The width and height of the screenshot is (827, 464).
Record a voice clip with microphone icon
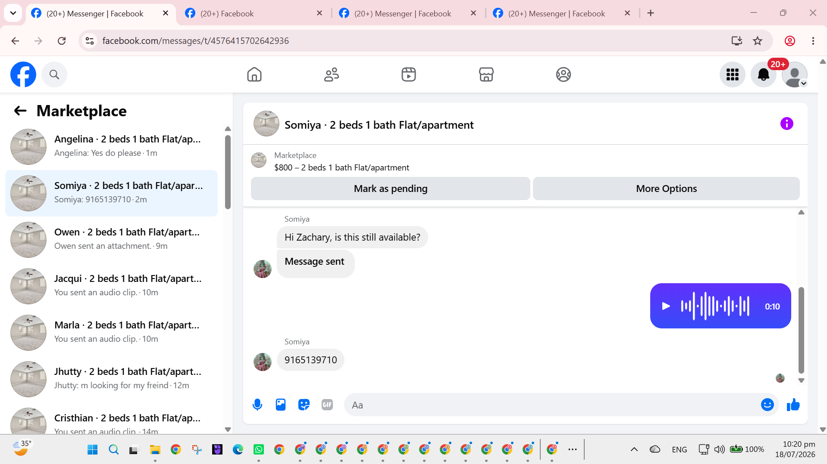(257, 405)
